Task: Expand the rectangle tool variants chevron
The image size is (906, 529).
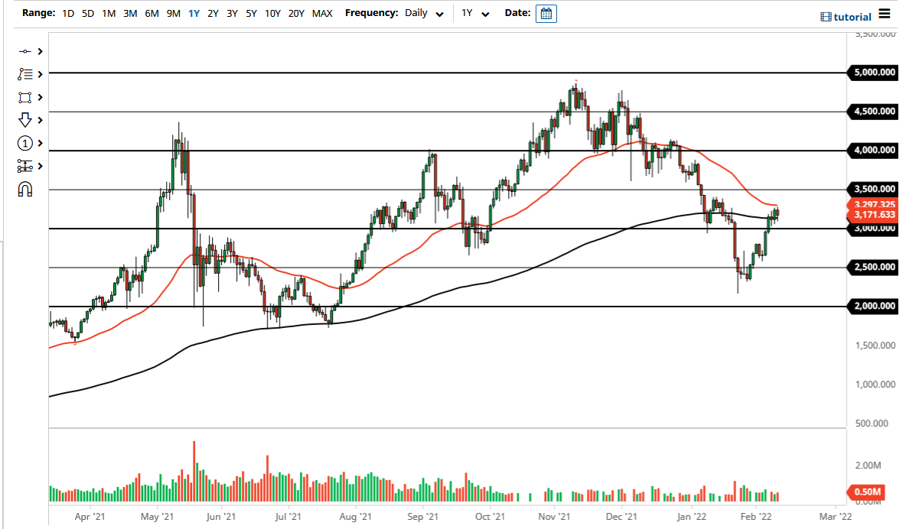Action: (x=40, y=97)
